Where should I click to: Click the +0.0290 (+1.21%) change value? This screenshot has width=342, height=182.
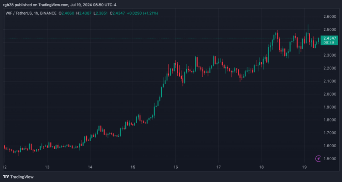(142, 13)
